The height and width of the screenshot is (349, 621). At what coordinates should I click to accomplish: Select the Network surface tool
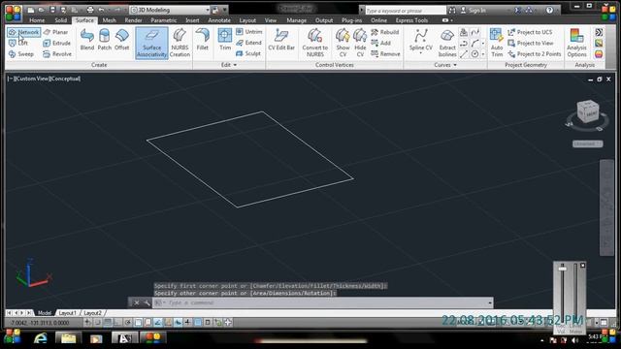point(23,32)
